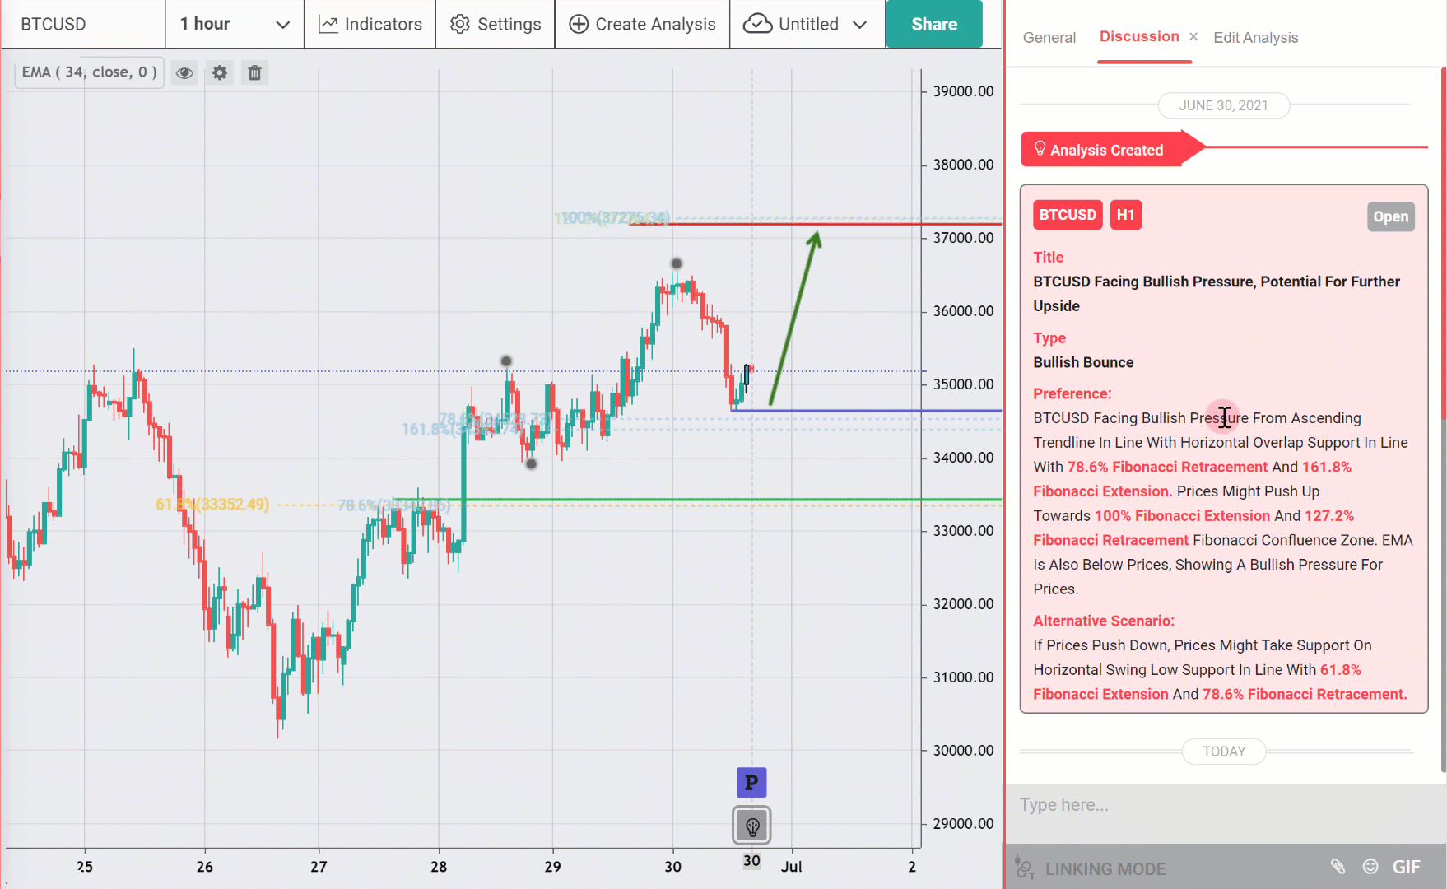Viewport: 1447px width, 889px height.
Task: Click the lightbulb analysis marker on chart
Action: [751, 826]
